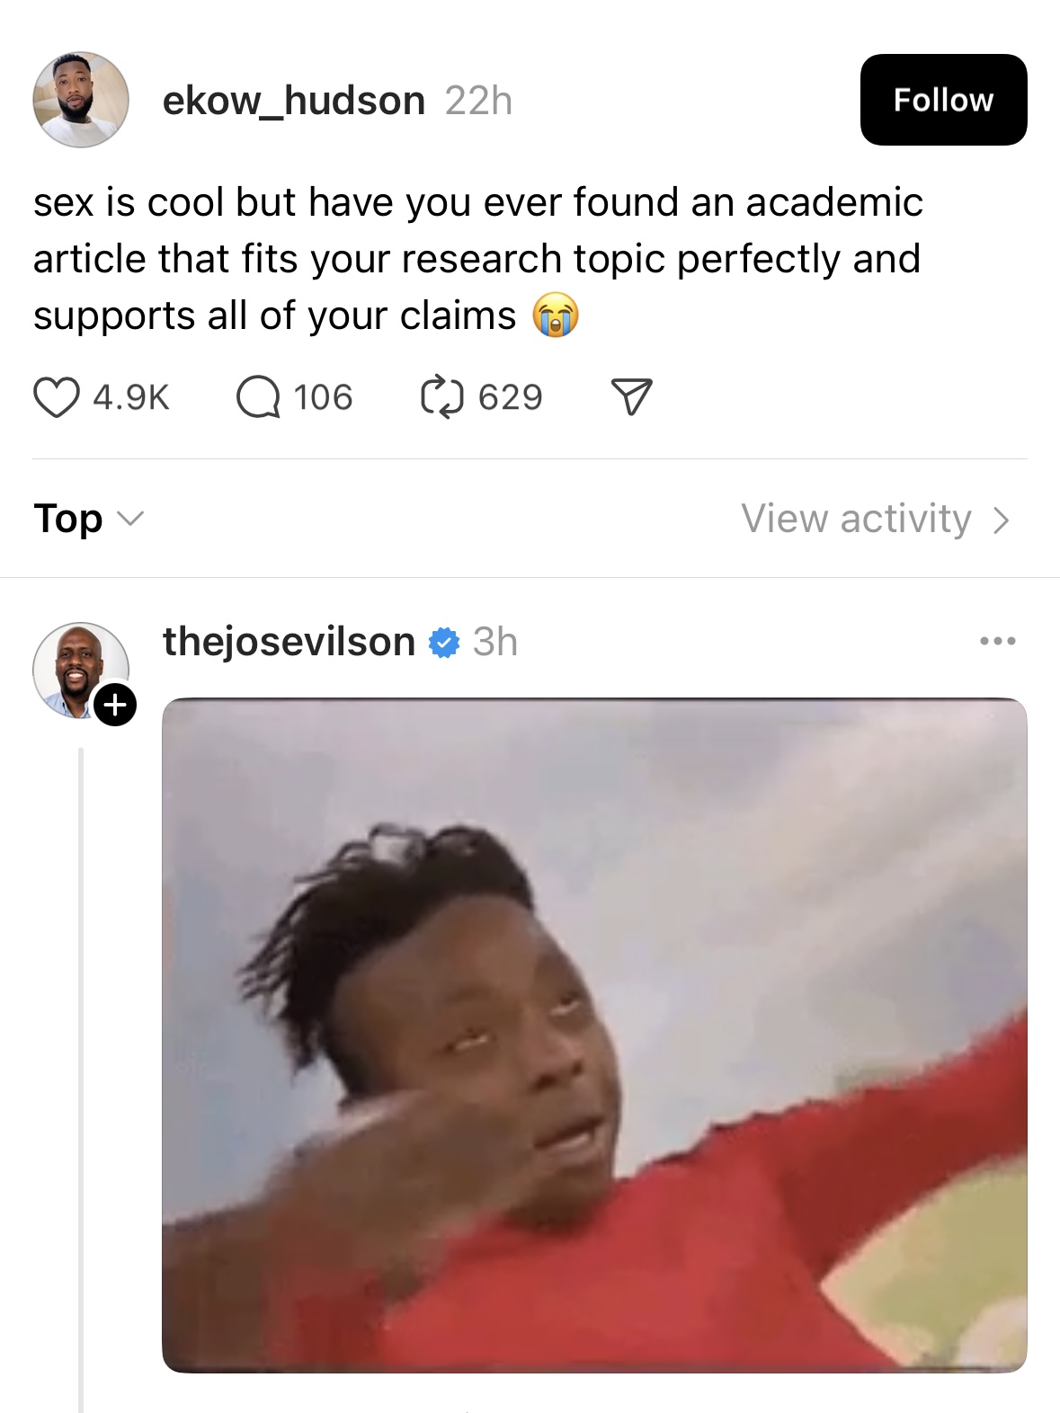Tap the blue verified badge
The image size is (1060, 1413).
[x=444, y=643]
